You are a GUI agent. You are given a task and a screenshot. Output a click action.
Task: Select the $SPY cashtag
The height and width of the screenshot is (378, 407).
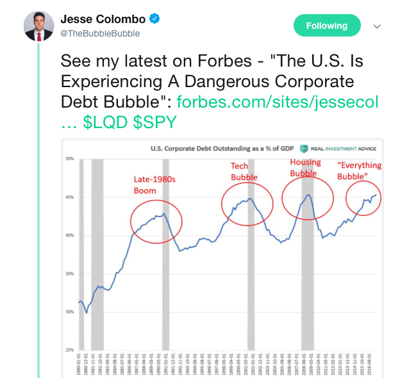click(x=154, y=124)
